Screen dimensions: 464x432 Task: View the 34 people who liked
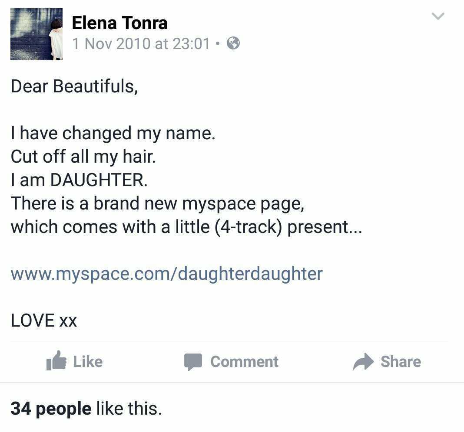click(x=51, y=409)
